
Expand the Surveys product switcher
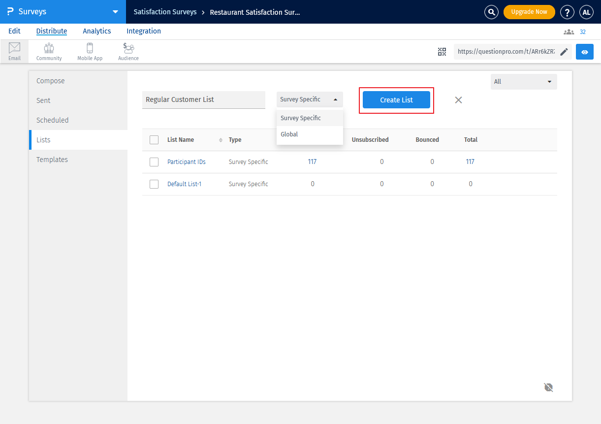click(x=115, y=12)
